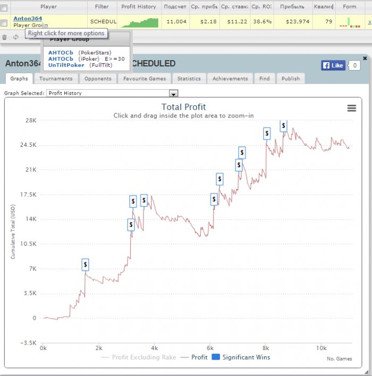Image resolution: width=372 pixels, height=376 pixels.
Task: Sort by Profit History column header
Action: 139,7
